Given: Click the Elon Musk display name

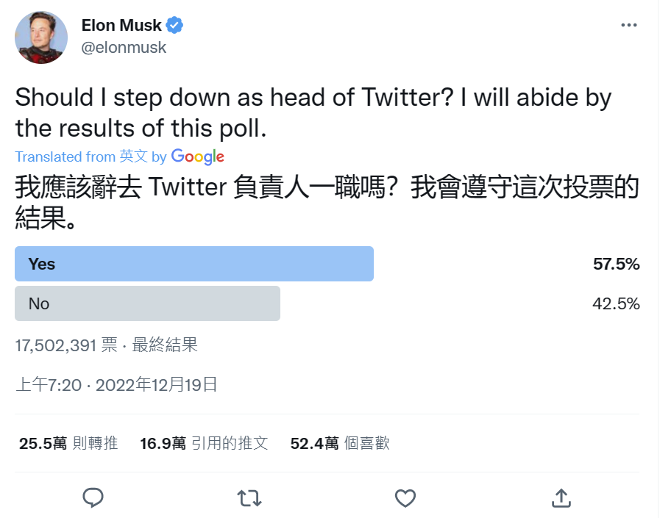Looking at the screenshot, I should click(121, 26).
